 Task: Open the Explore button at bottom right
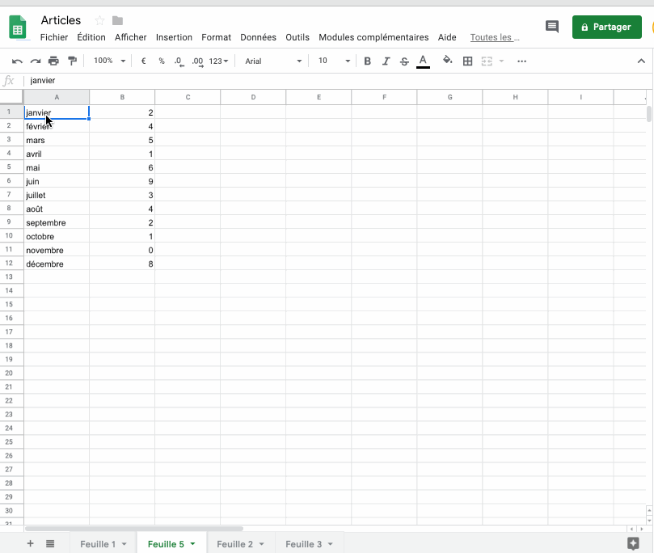(x=633, y=543)
